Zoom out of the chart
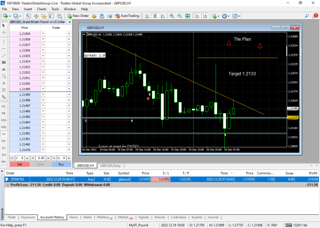Screen dimensions: 320x228 tap(180, 16)
